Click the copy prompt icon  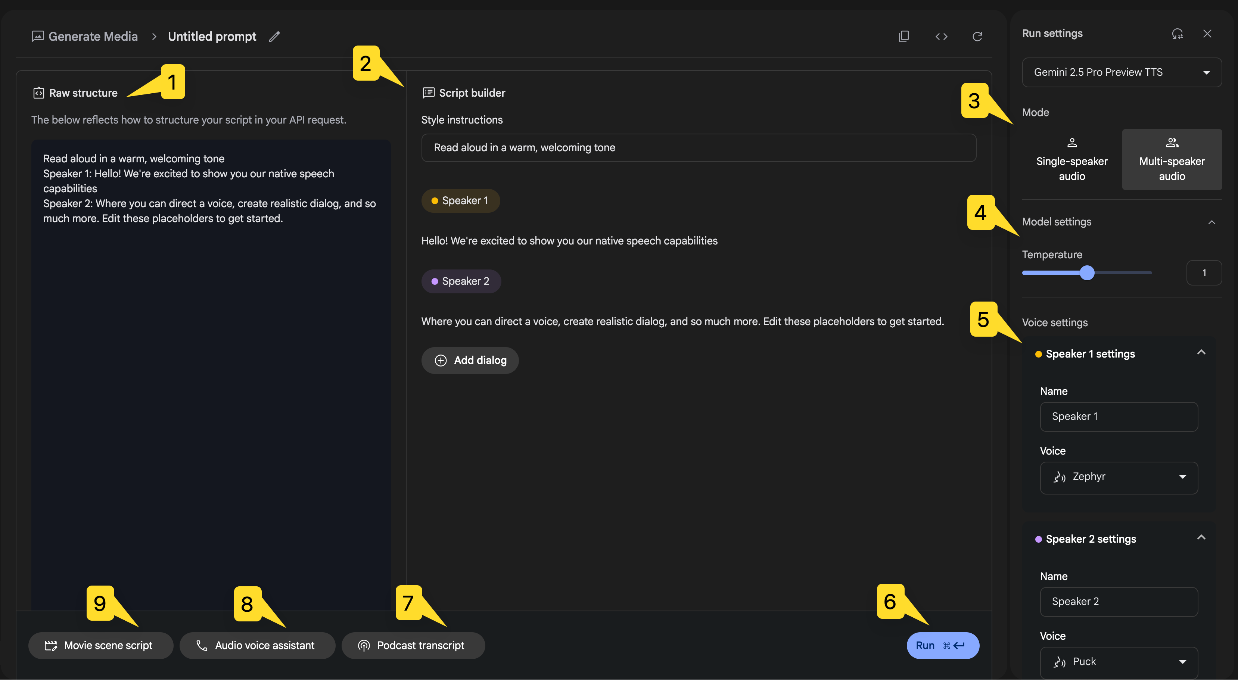(903, 37)
